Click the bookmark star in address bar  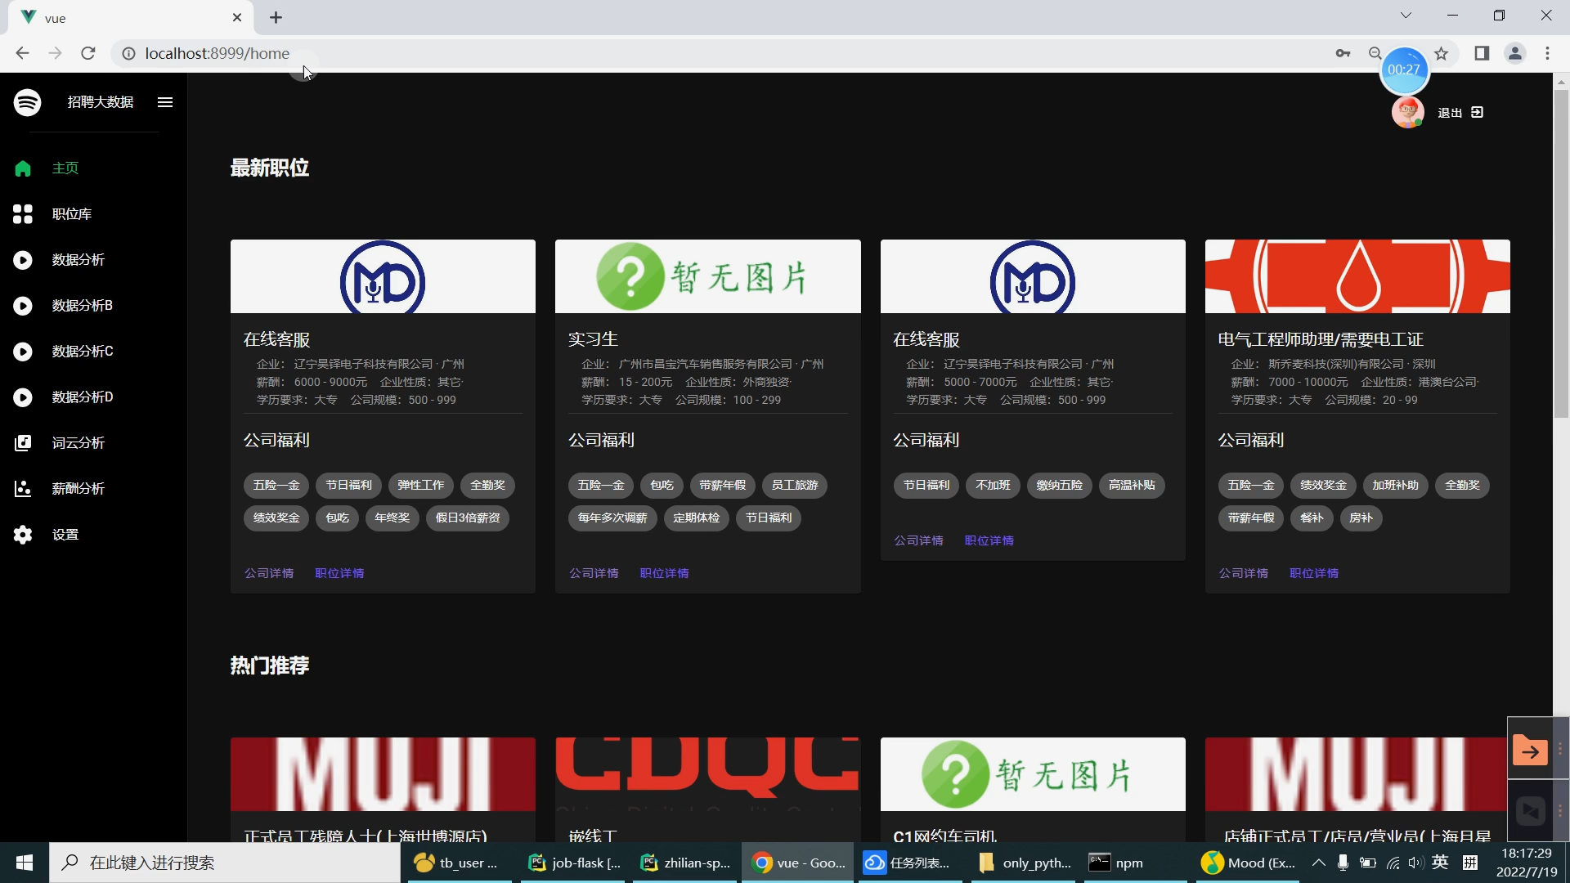(1442, 53)
